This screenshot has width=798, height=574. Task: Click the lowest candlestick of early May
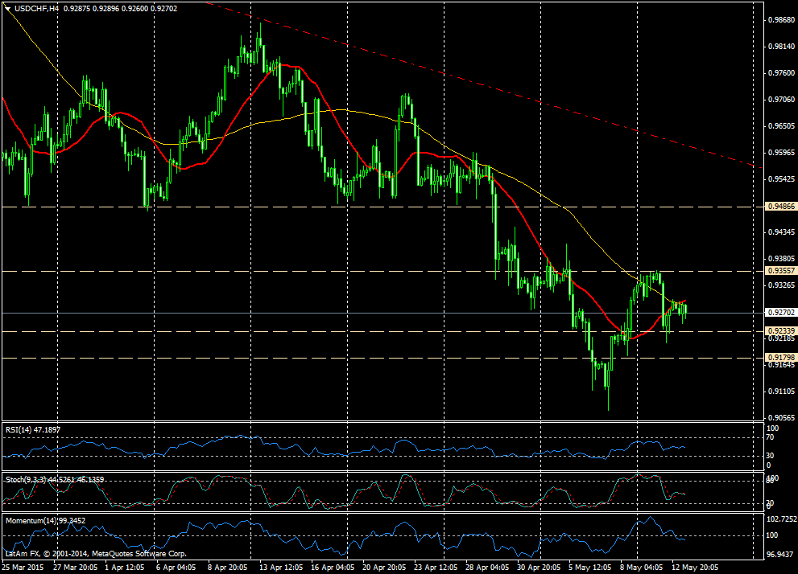coord(607,394)
